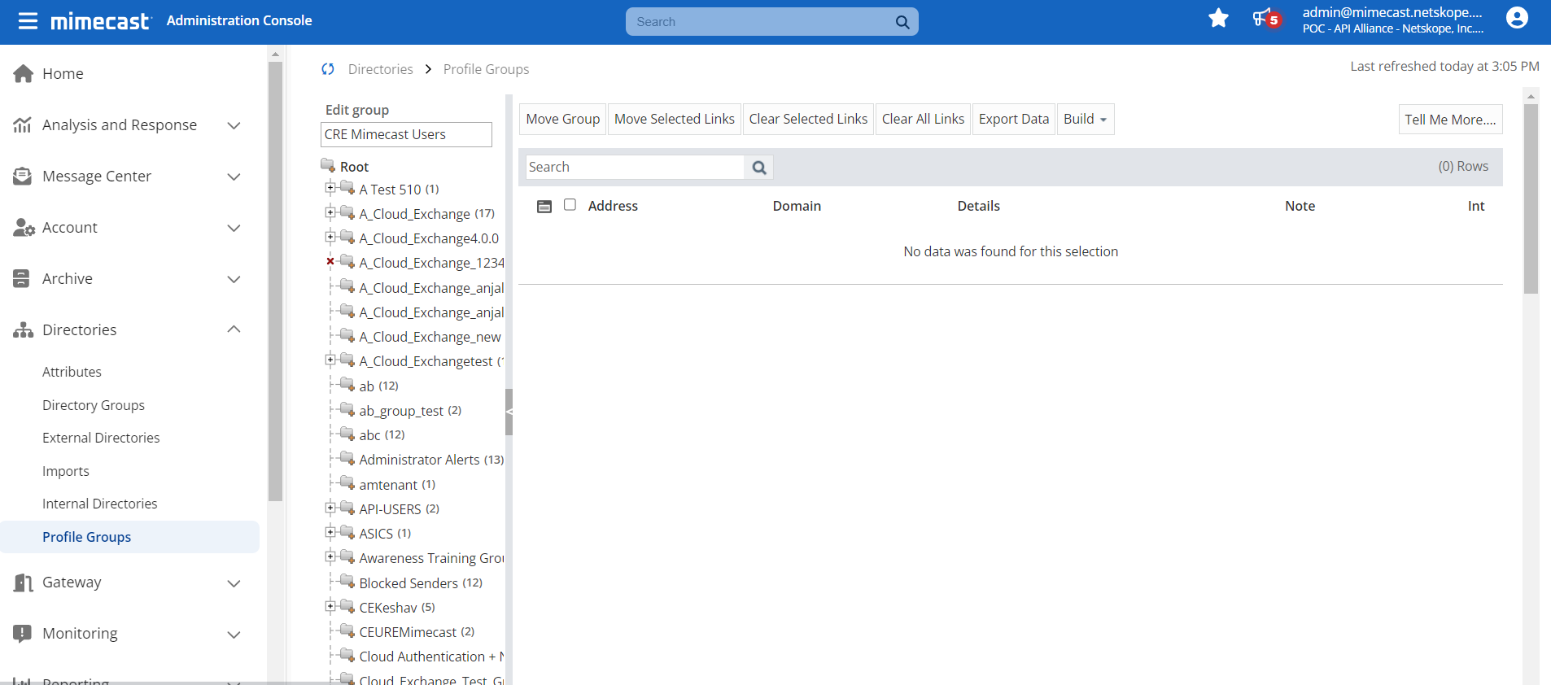Focus the table Search input
Screen dimensions: 1551x685
(x=635, y=168)
